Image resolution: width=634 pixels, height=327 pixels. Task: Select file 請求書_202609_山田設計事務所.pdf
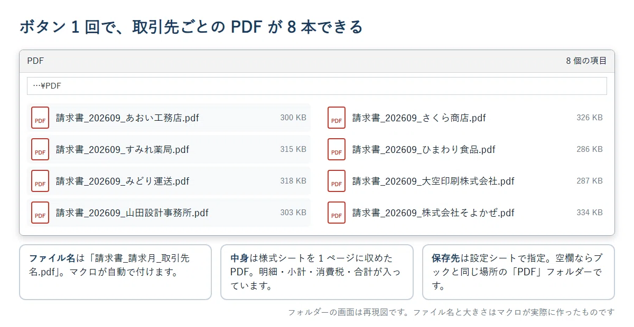169,213
